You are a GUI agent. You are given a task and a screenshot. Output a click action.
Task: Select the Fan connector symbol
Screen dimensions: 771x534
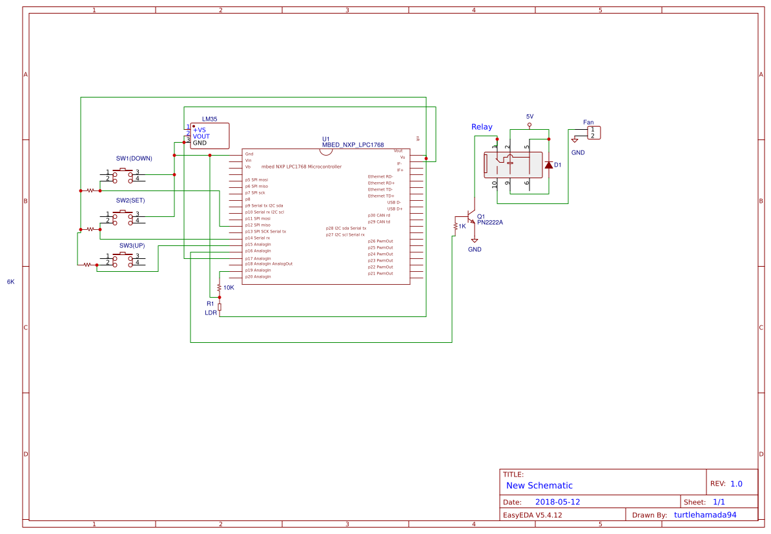coord(595,131)
